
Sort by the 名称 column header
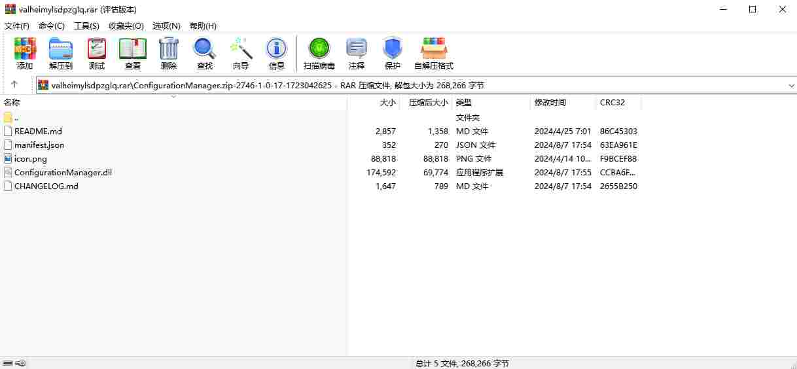[x=173, y=103]
